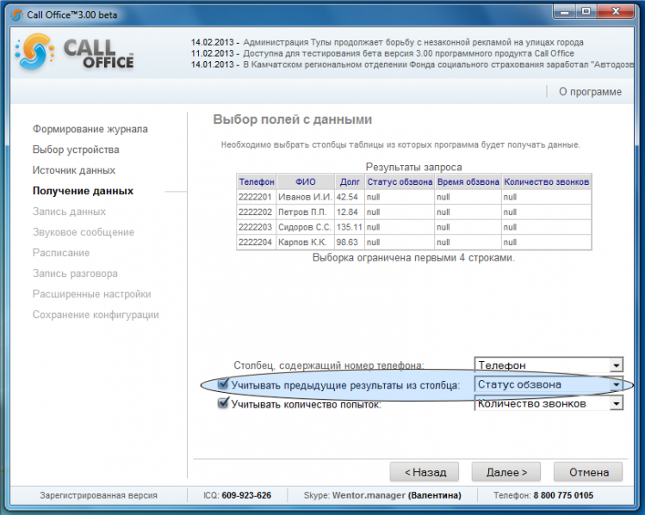Image resolution: width=645 pixels, height=515 pixels.
Task: Click debt cell '42.54'
Action: tap(350, 197)
